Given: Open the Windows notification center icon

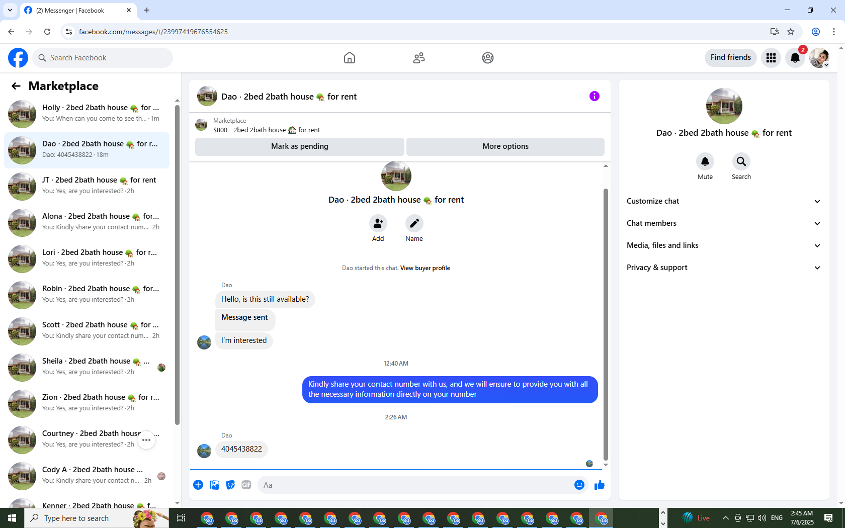Looking at the screenshot, I should point(828,518).
